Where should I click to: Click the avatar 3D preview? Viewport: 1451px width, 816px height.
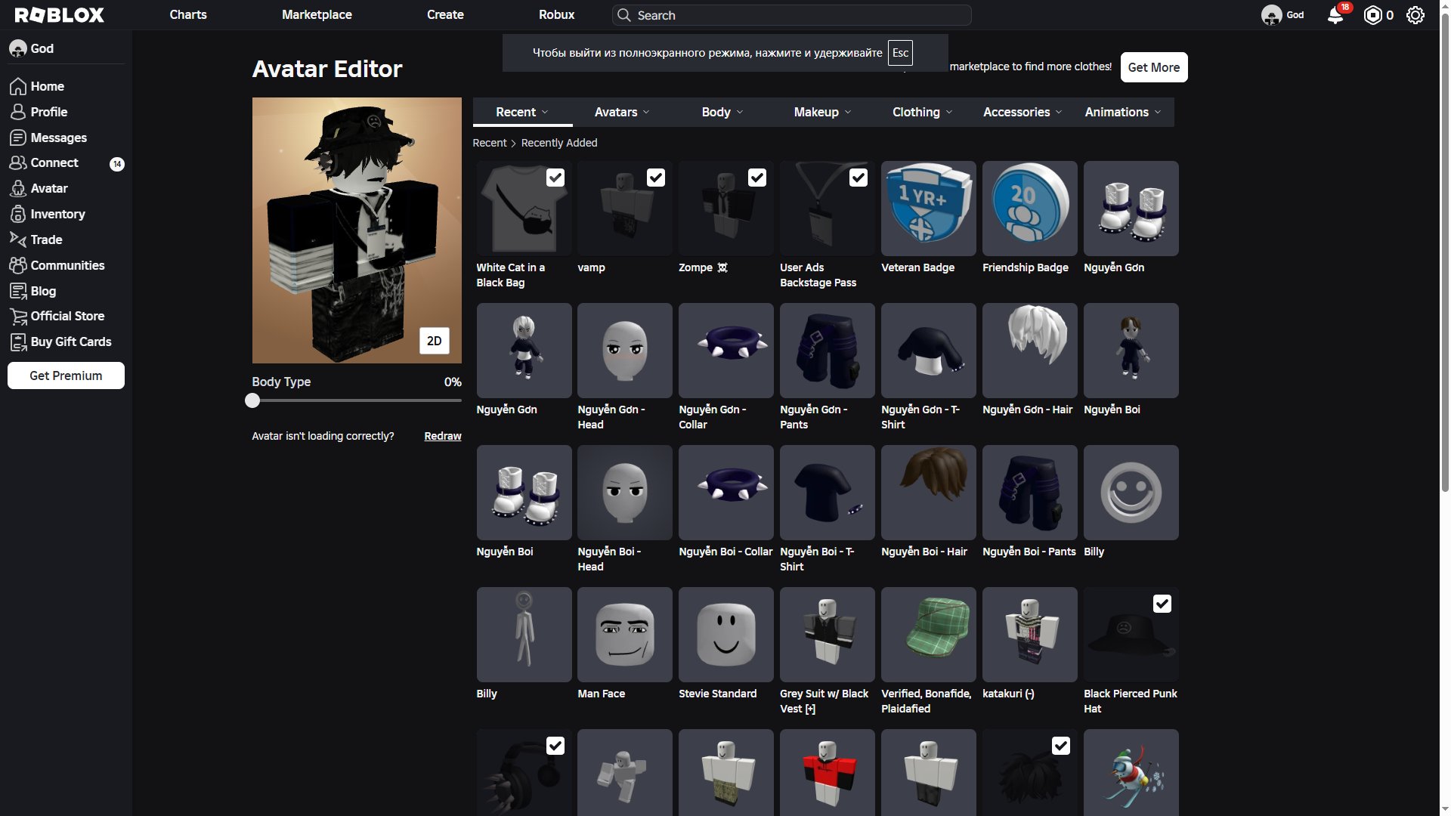click(357, 230)
